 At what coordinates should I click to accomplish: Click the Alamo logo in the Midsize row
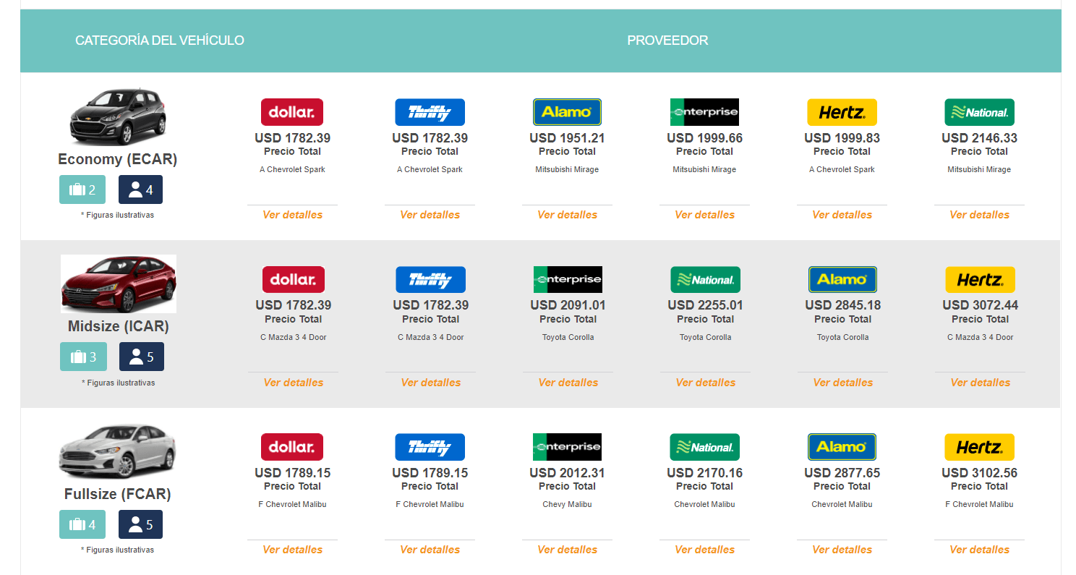pos(842,279)
